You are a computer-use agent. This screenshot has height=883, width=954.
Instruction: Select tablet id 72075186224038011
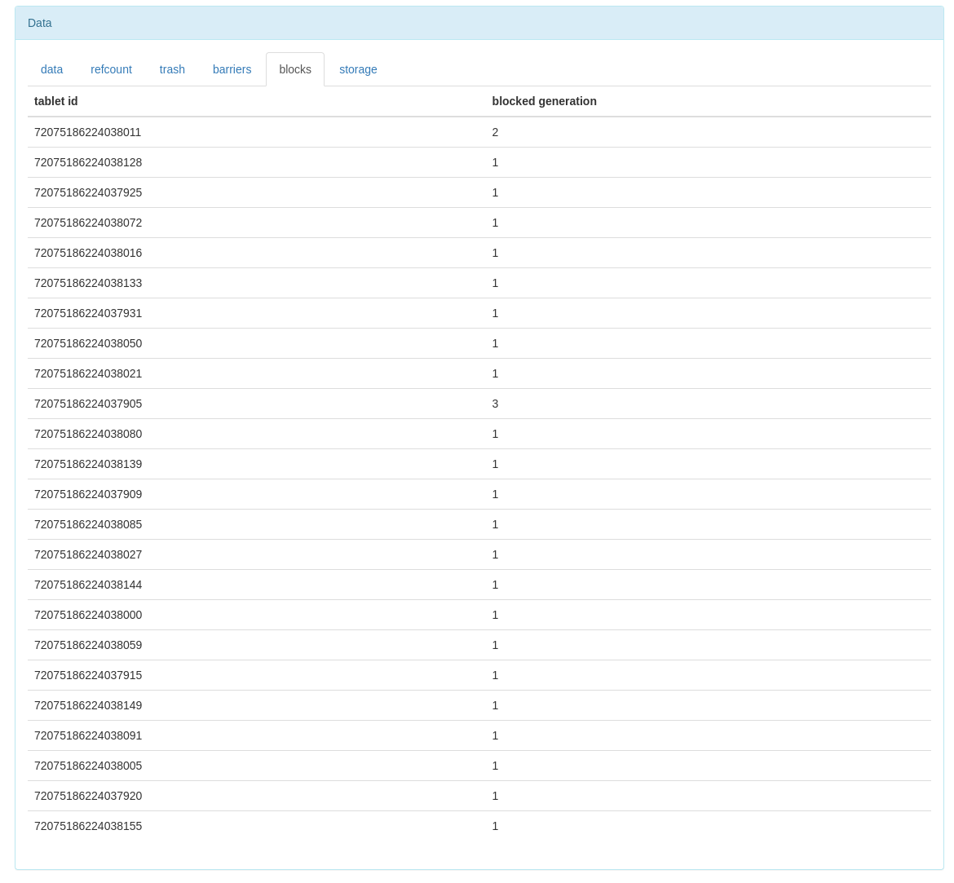[88, 132]
